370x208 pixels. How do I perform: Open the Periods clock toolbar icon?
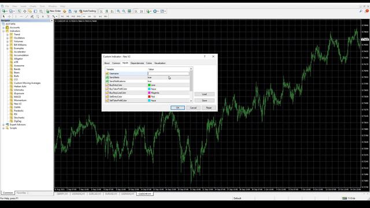(x=156, y=11)
